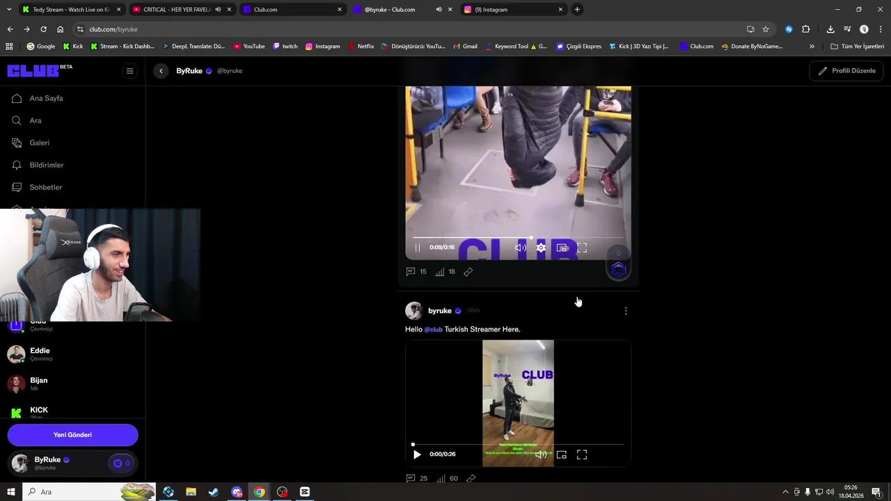Open Steam from the taskbar
This screenshot has width=891, height=501.
point(214,492)
